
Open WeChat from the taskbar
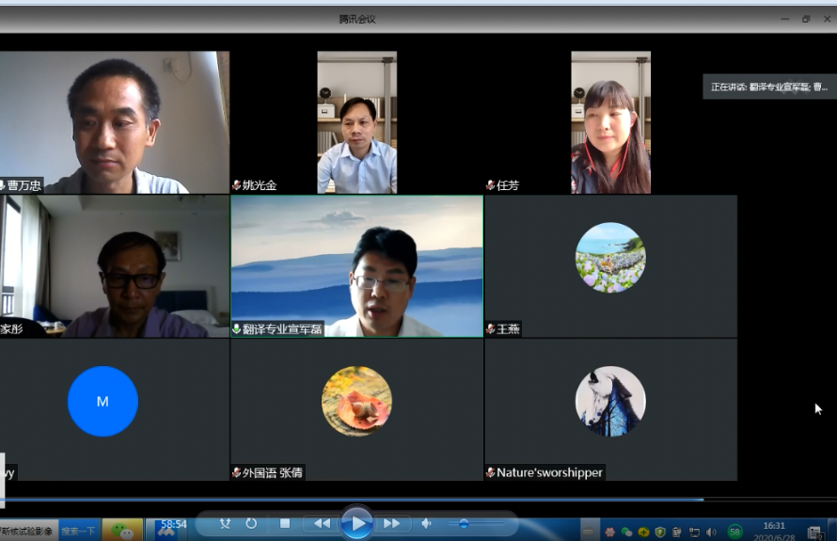tap(122, 531)
